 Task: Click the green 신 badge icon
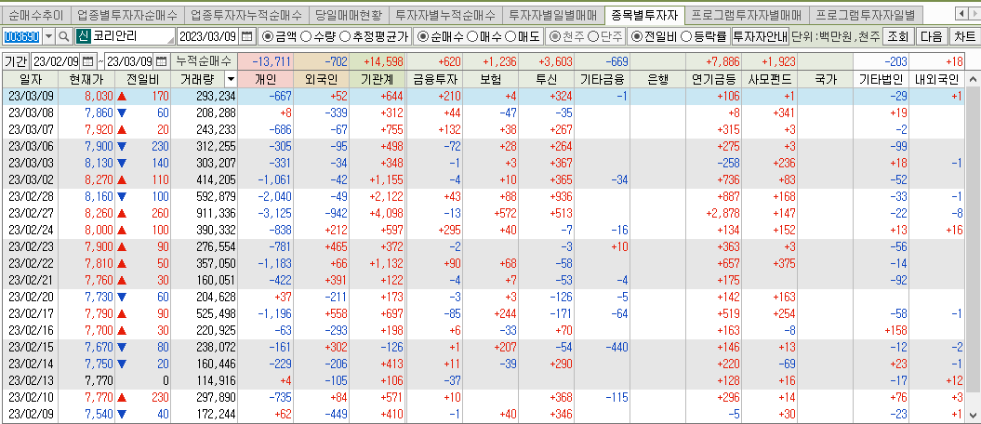[83, 36]
